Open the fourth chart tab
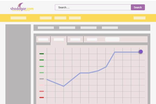The height and width of the screenshot is (104, 156). (92, 39)
